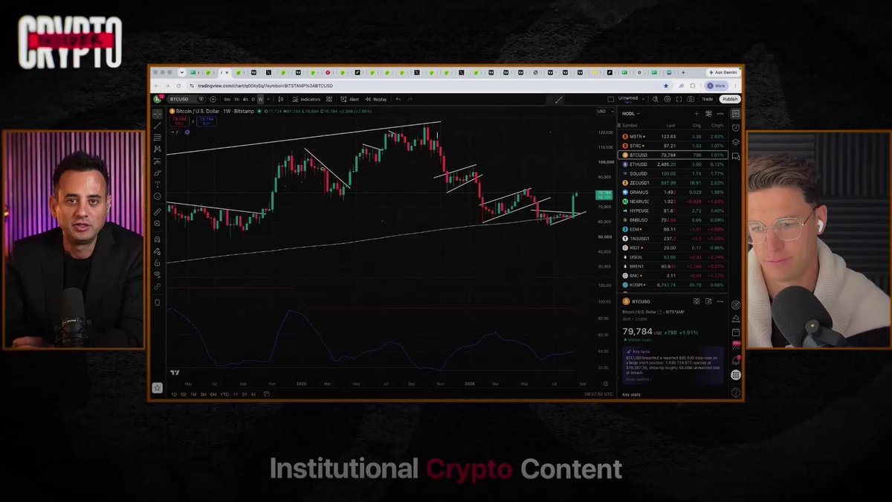
Task: Select the 1M date range
Action: 193,394
